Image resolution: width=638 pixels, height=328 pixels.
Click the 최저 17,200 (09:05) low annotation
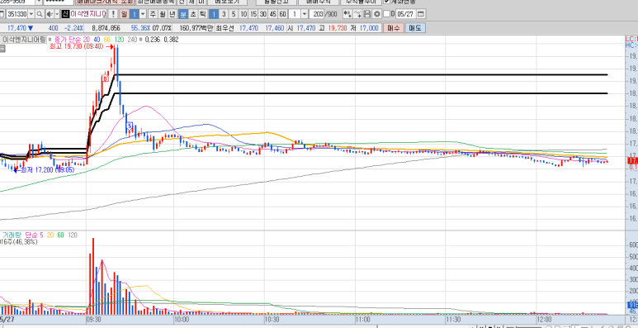click(x=47, y=169)
